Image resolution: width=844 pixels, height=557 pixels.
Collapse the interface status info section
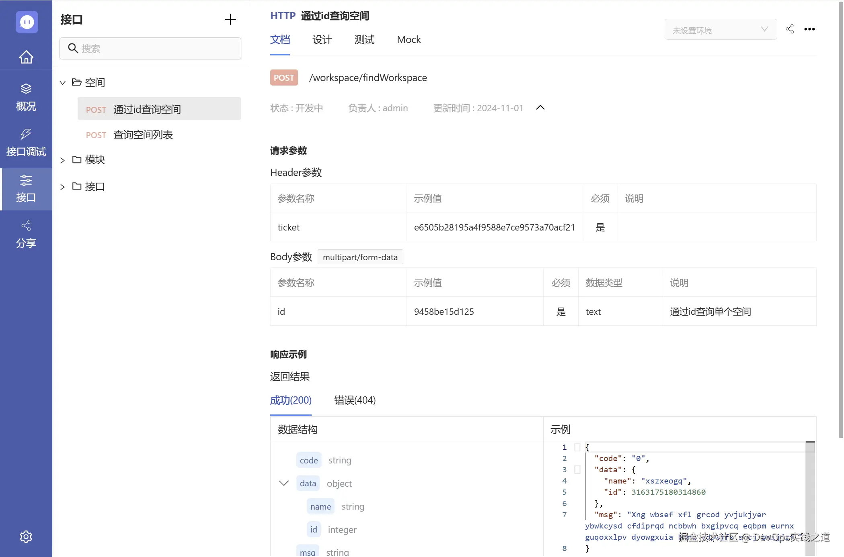pyautogui.click(x=540, y=108)
